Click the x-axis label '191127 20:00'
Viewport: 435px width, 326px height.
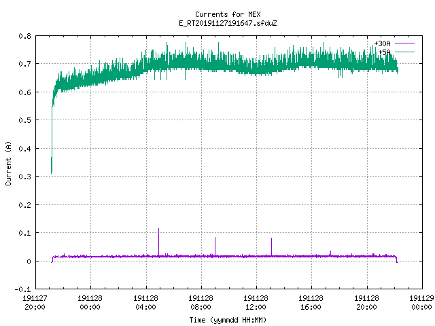[x=35, y=303]
